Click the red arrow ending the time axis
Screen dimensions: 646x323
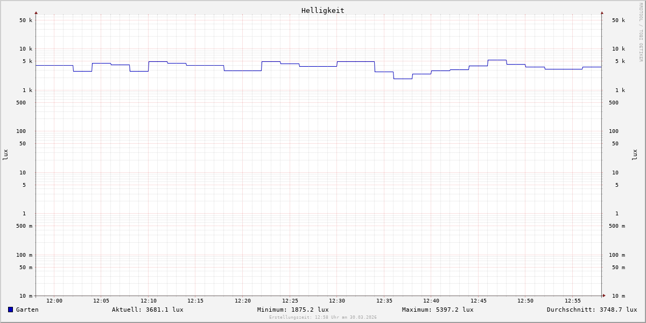pos(604,296)
